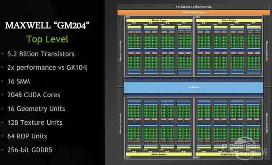Click the bottom-left GPC Raster Engine bar
Viewport: 272px width, 165px height.
159,154
